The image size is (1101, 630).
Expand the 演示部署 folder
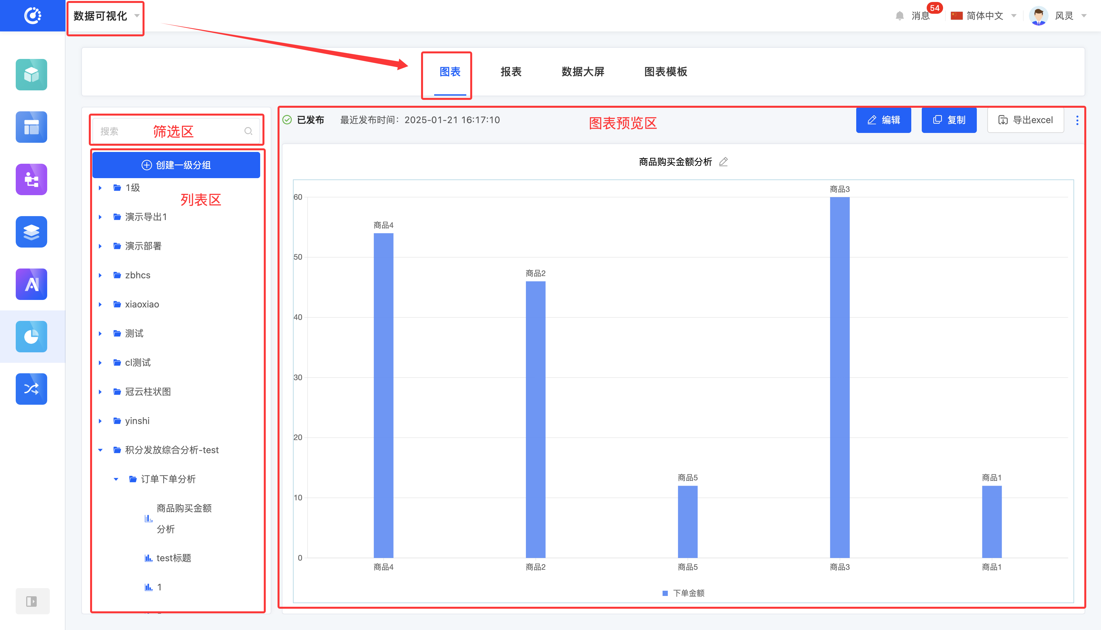(x=100, y=246)
